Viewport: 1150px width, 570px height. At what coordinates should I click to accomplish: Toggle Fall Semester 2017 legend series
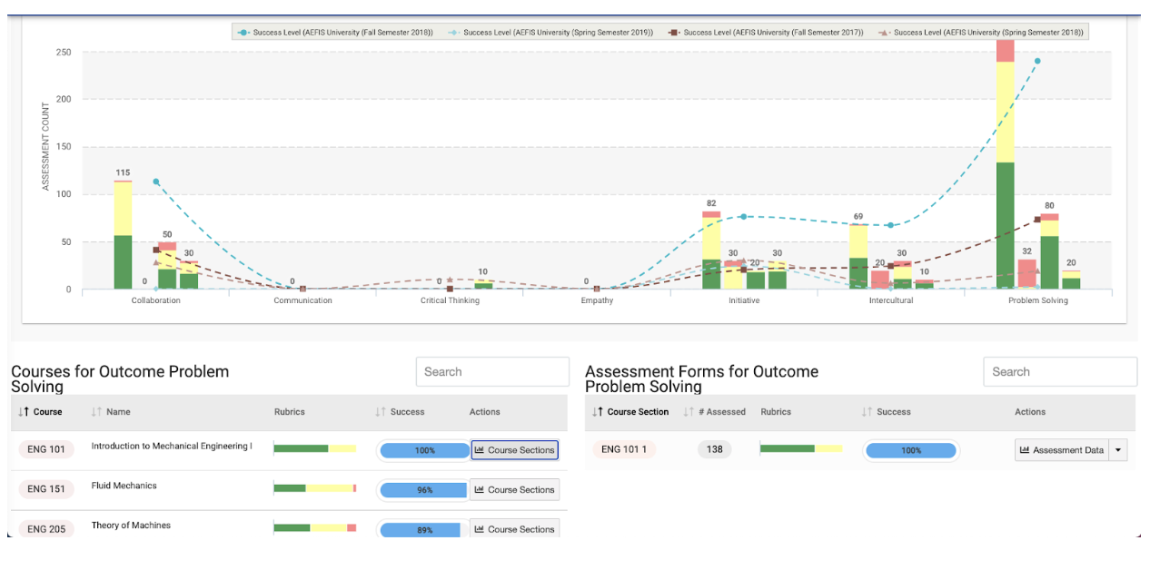(x=766, y=32)
